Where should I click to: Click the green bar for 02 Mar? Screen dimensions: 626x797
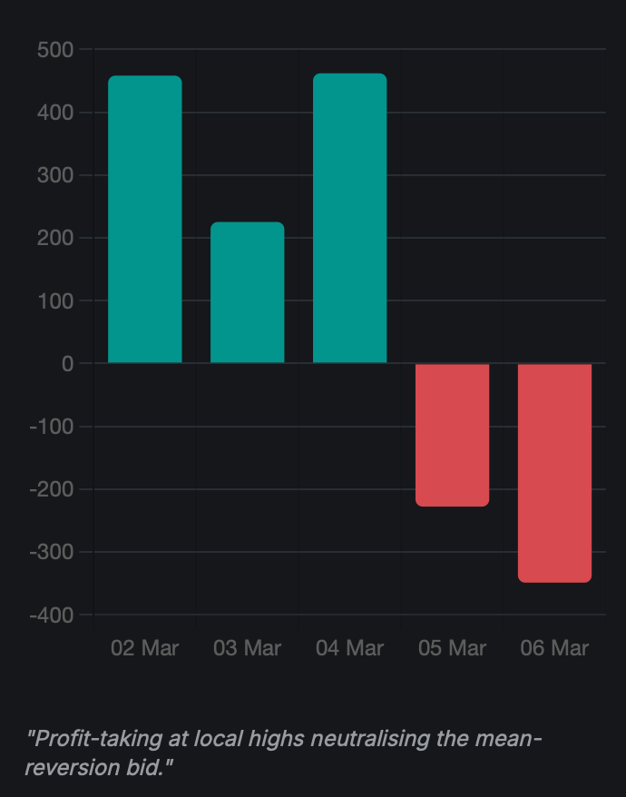point(145,220)
